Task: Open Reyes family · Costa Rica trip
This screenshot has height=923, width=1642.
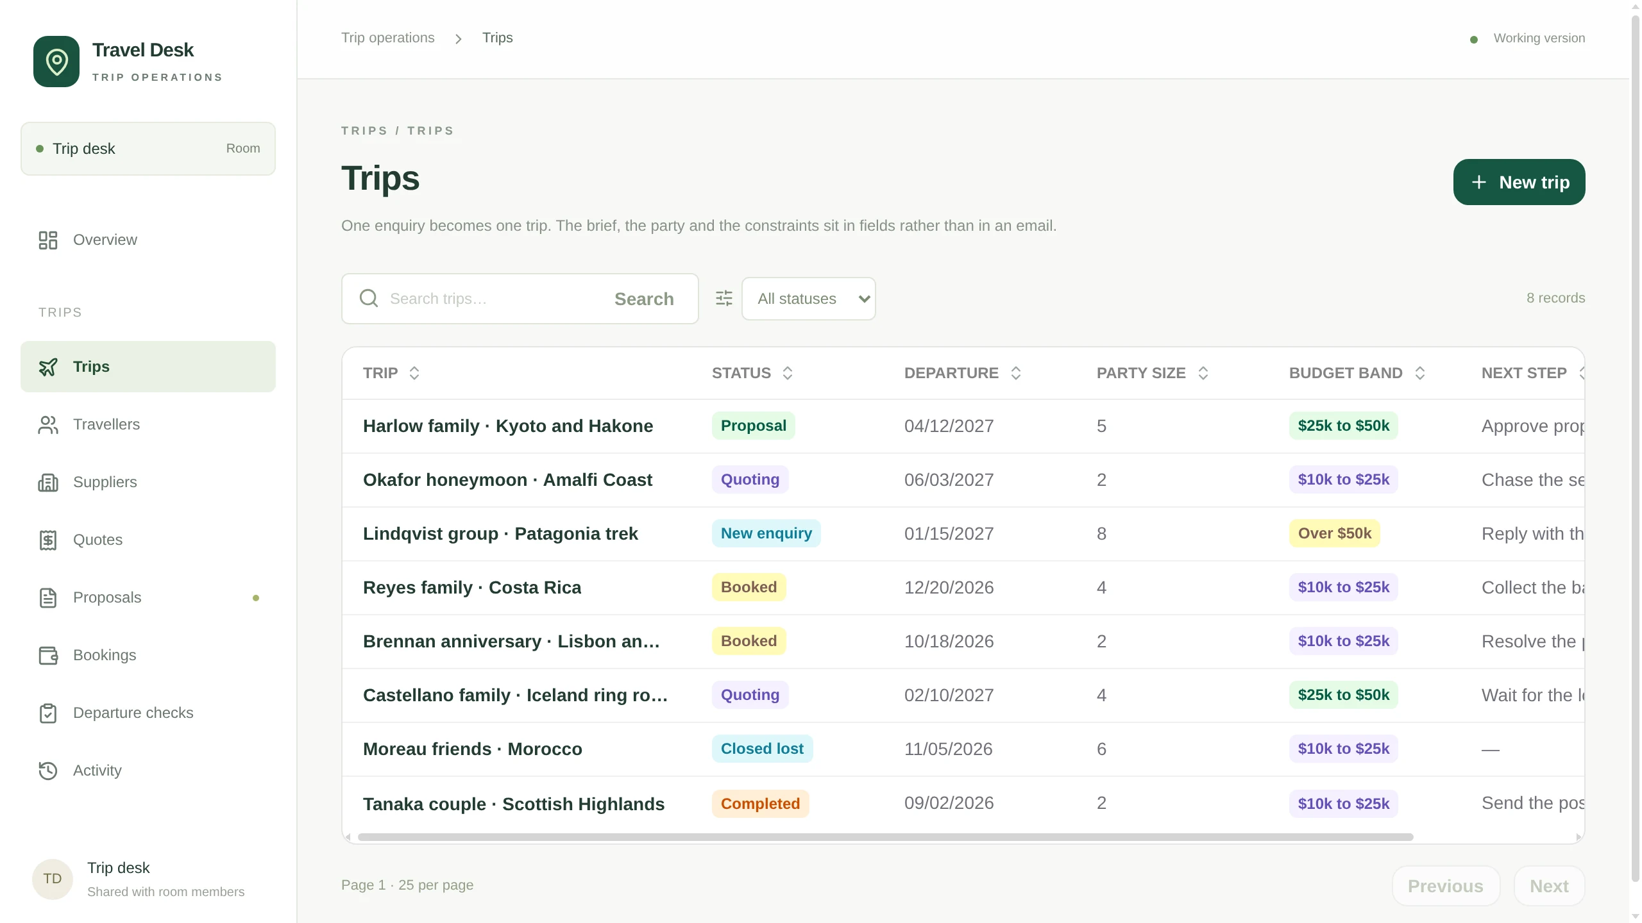Action: coord(472,588)
